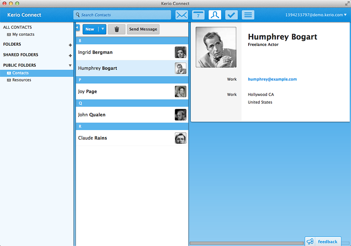Select the Contacts person icon
The width and height of the screenshot is (351, 246).
pyautogui.click(x=215, y=15)
